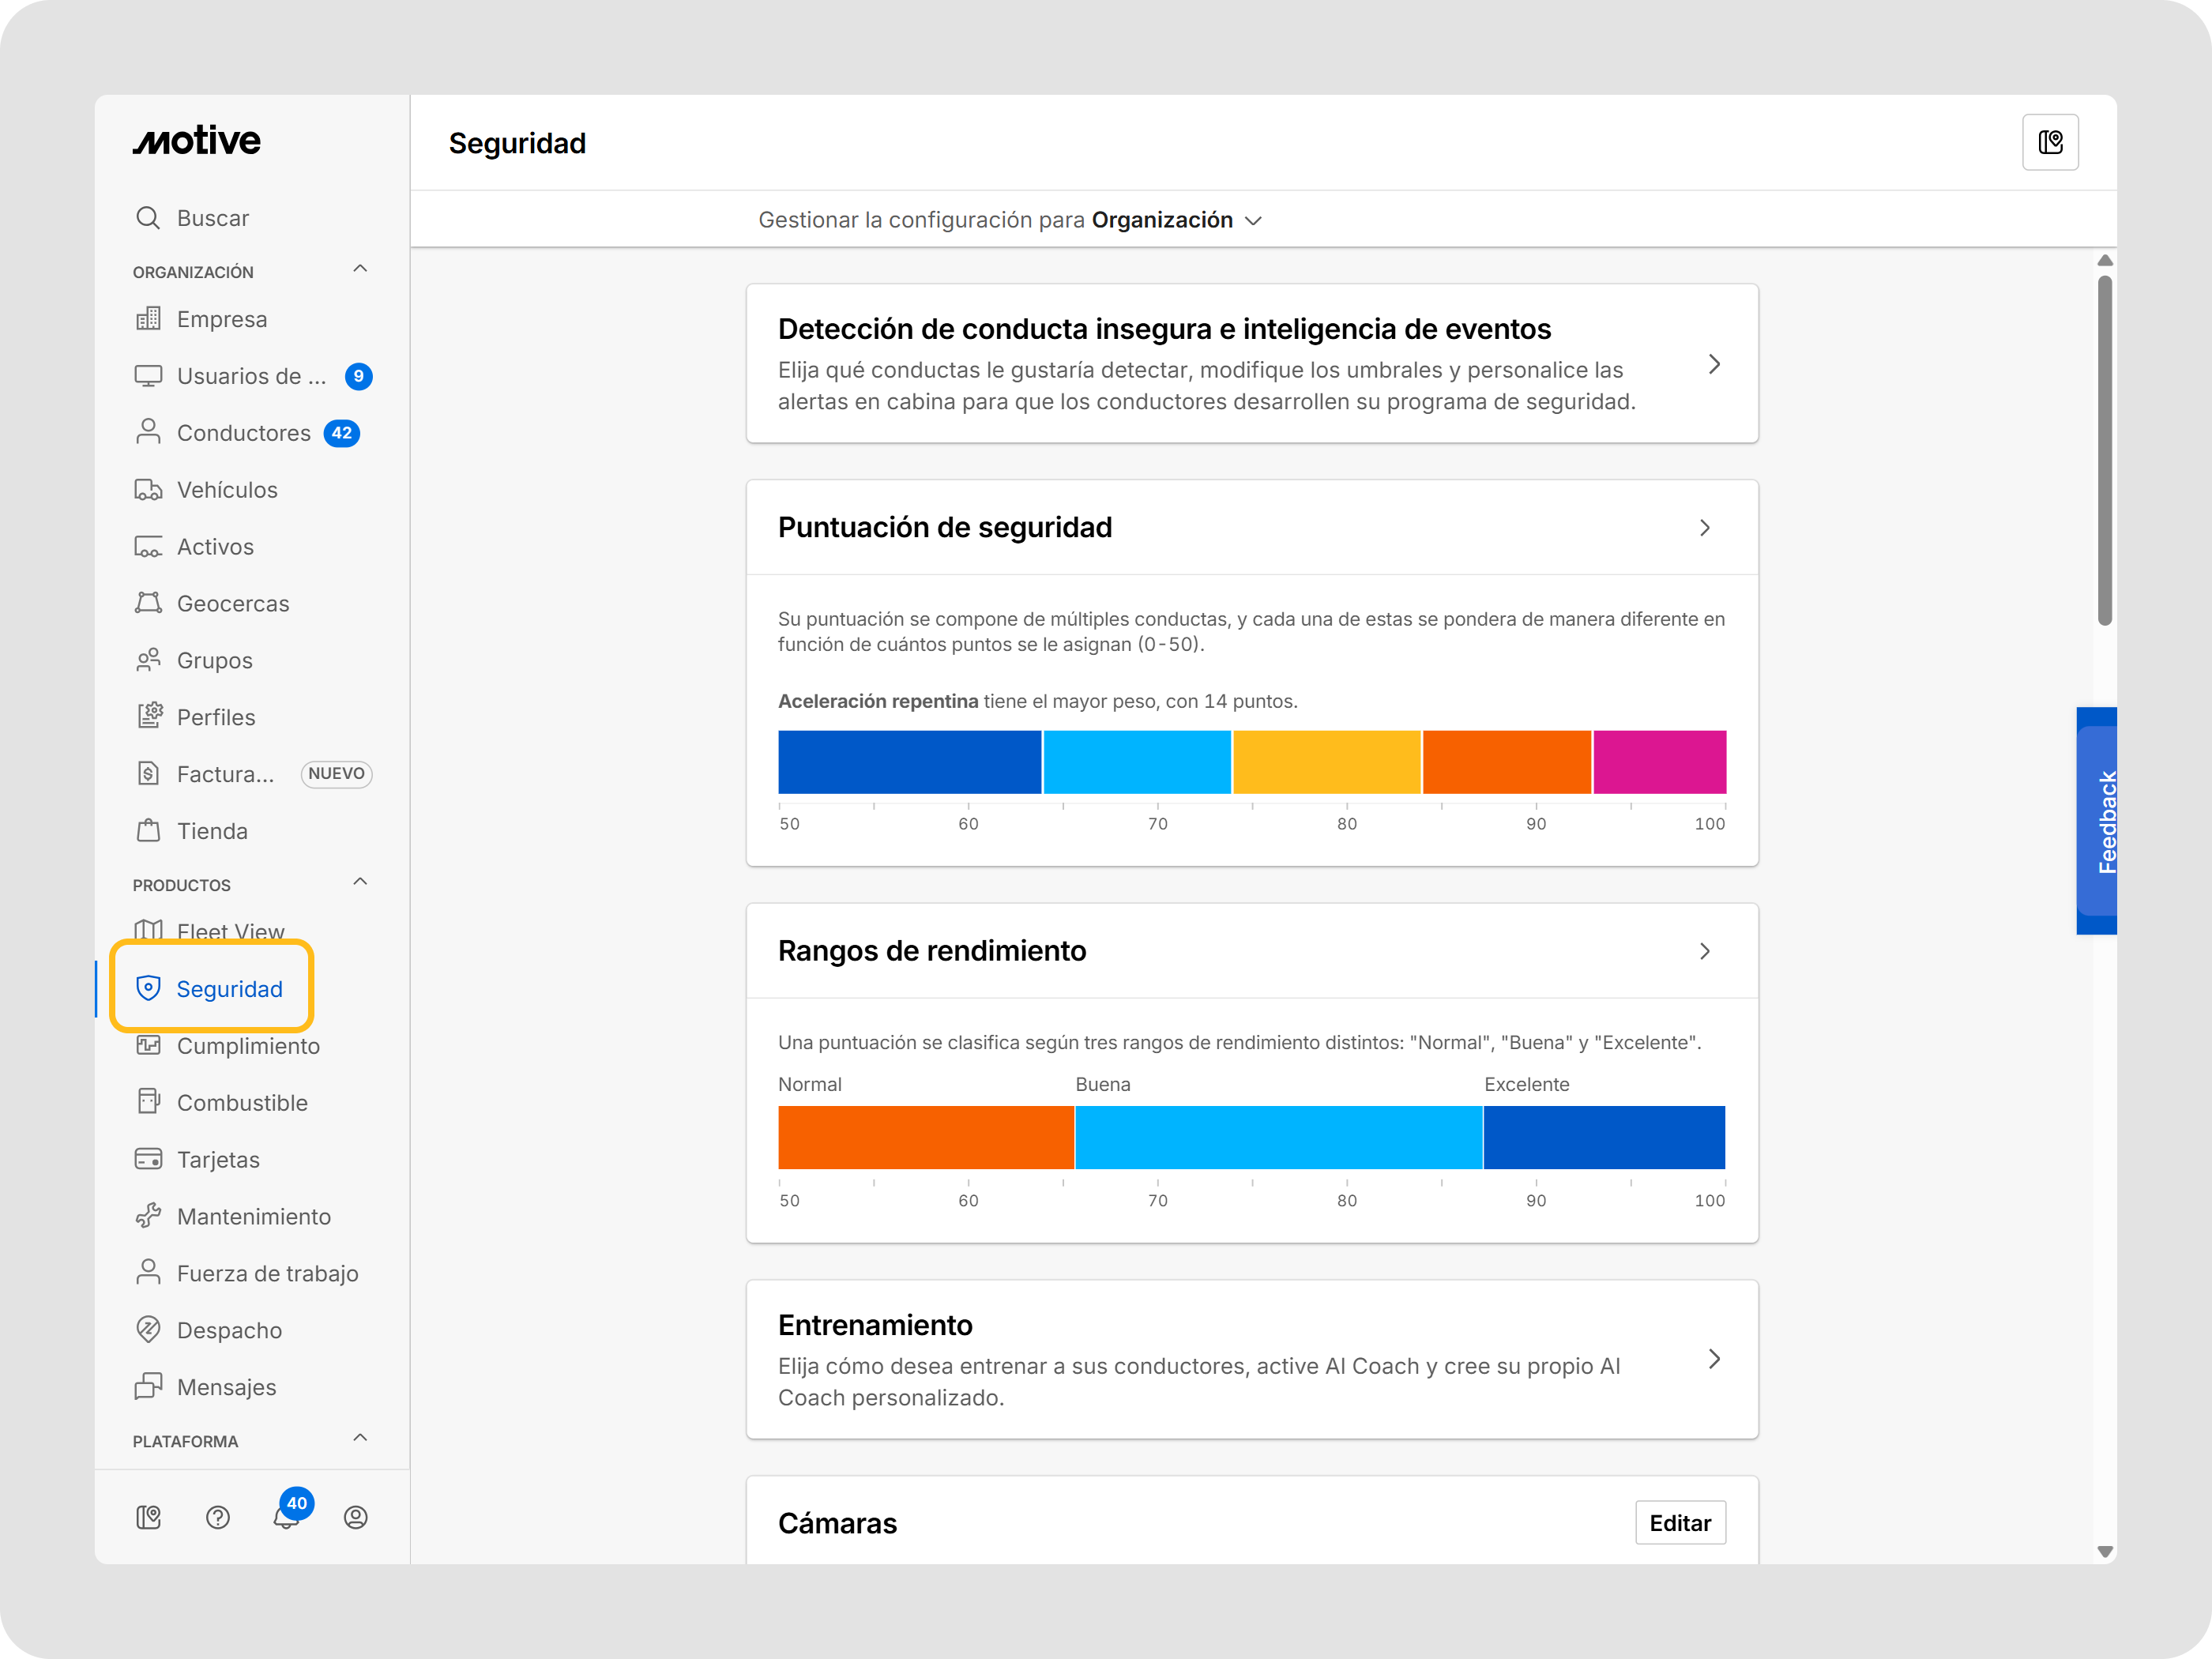The image size is (2212, 1659).
Task: Click the Editar button for Cámaras
Action: pos(1680,1523)
